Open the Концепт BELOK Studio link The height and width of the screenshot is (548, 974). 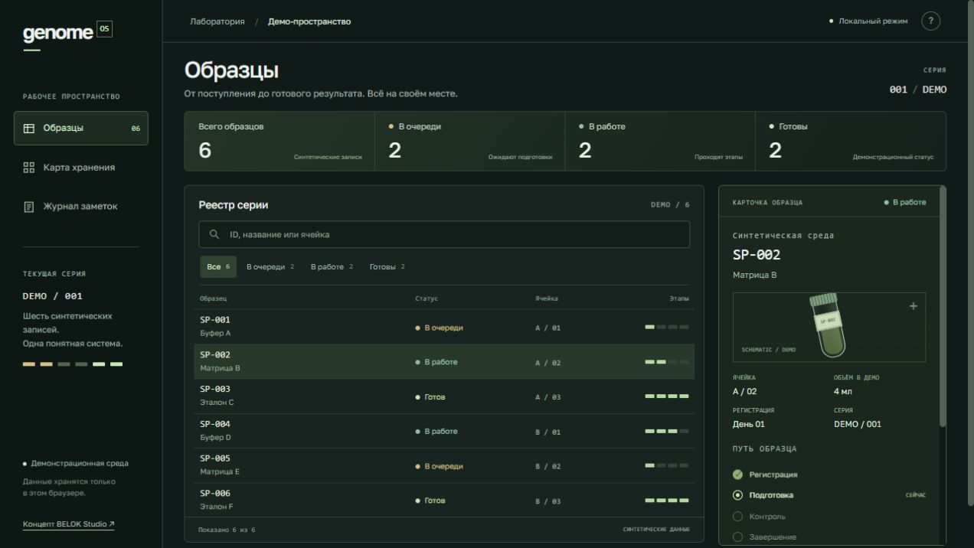point(69,524)
